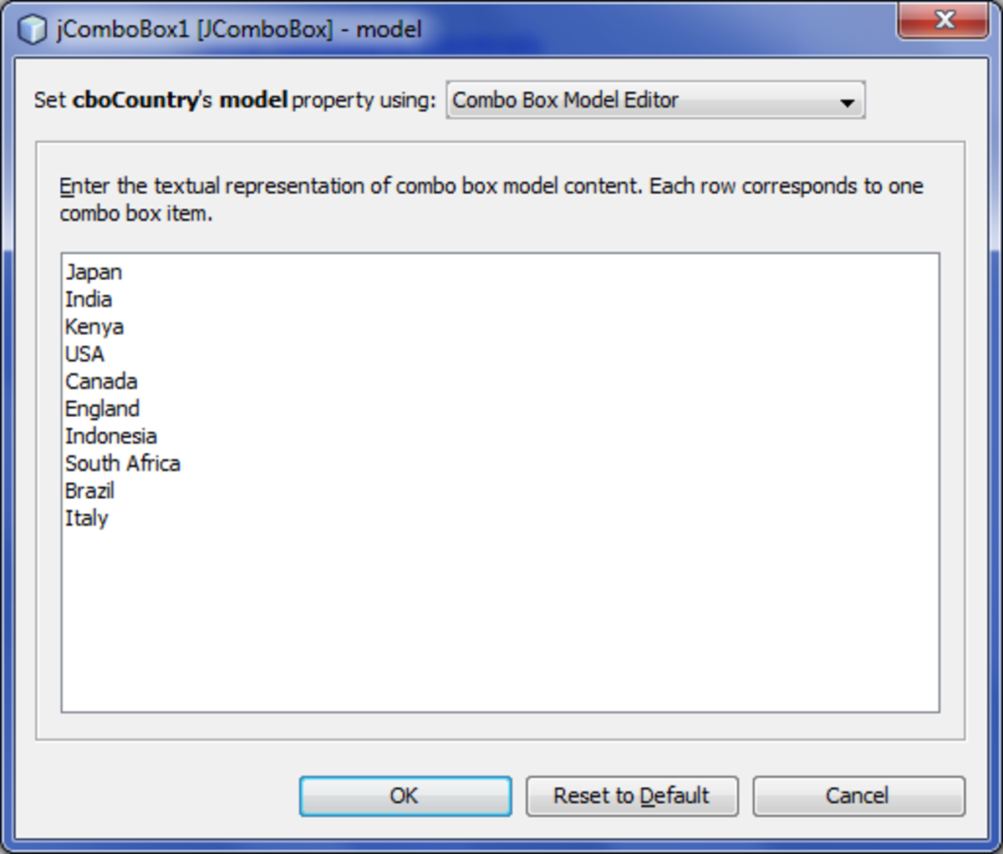This screenshot has width=1003, height=854.
Task: Click the Reset to Default button
Action: click(632, 796)
